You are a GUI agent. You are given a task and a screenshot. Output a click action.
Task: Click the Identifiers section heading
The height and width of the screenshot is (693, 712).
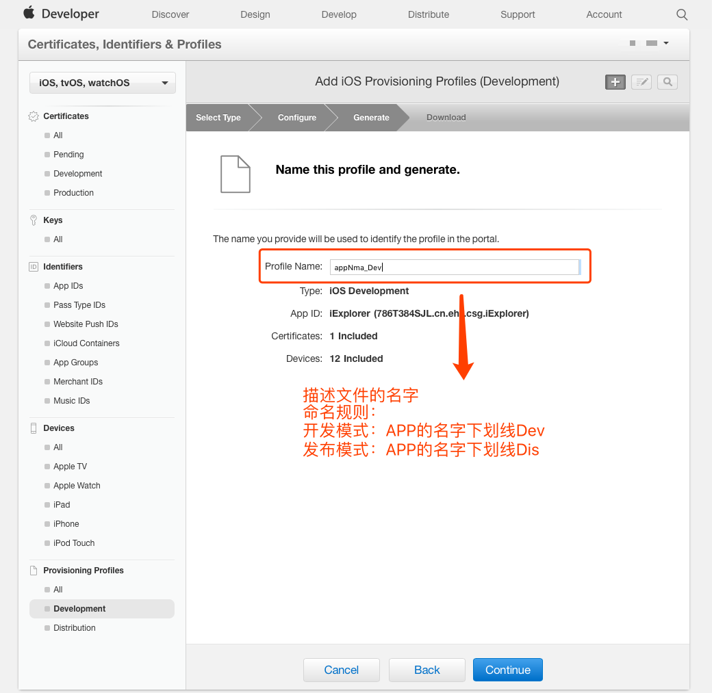(x=63, y=267)
